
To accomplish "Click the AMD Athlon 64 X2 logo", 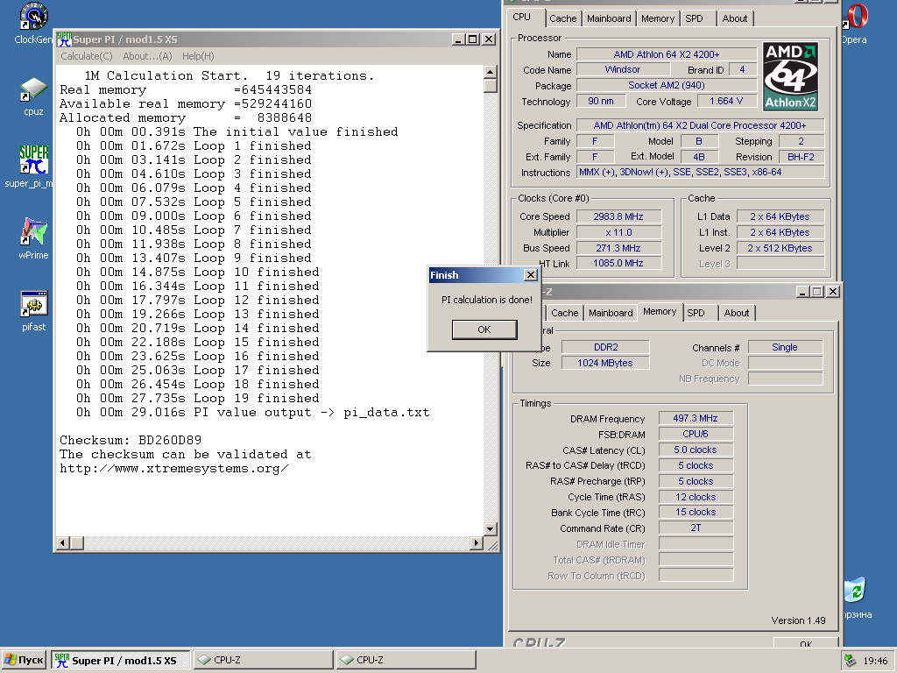I will (791, 76).
